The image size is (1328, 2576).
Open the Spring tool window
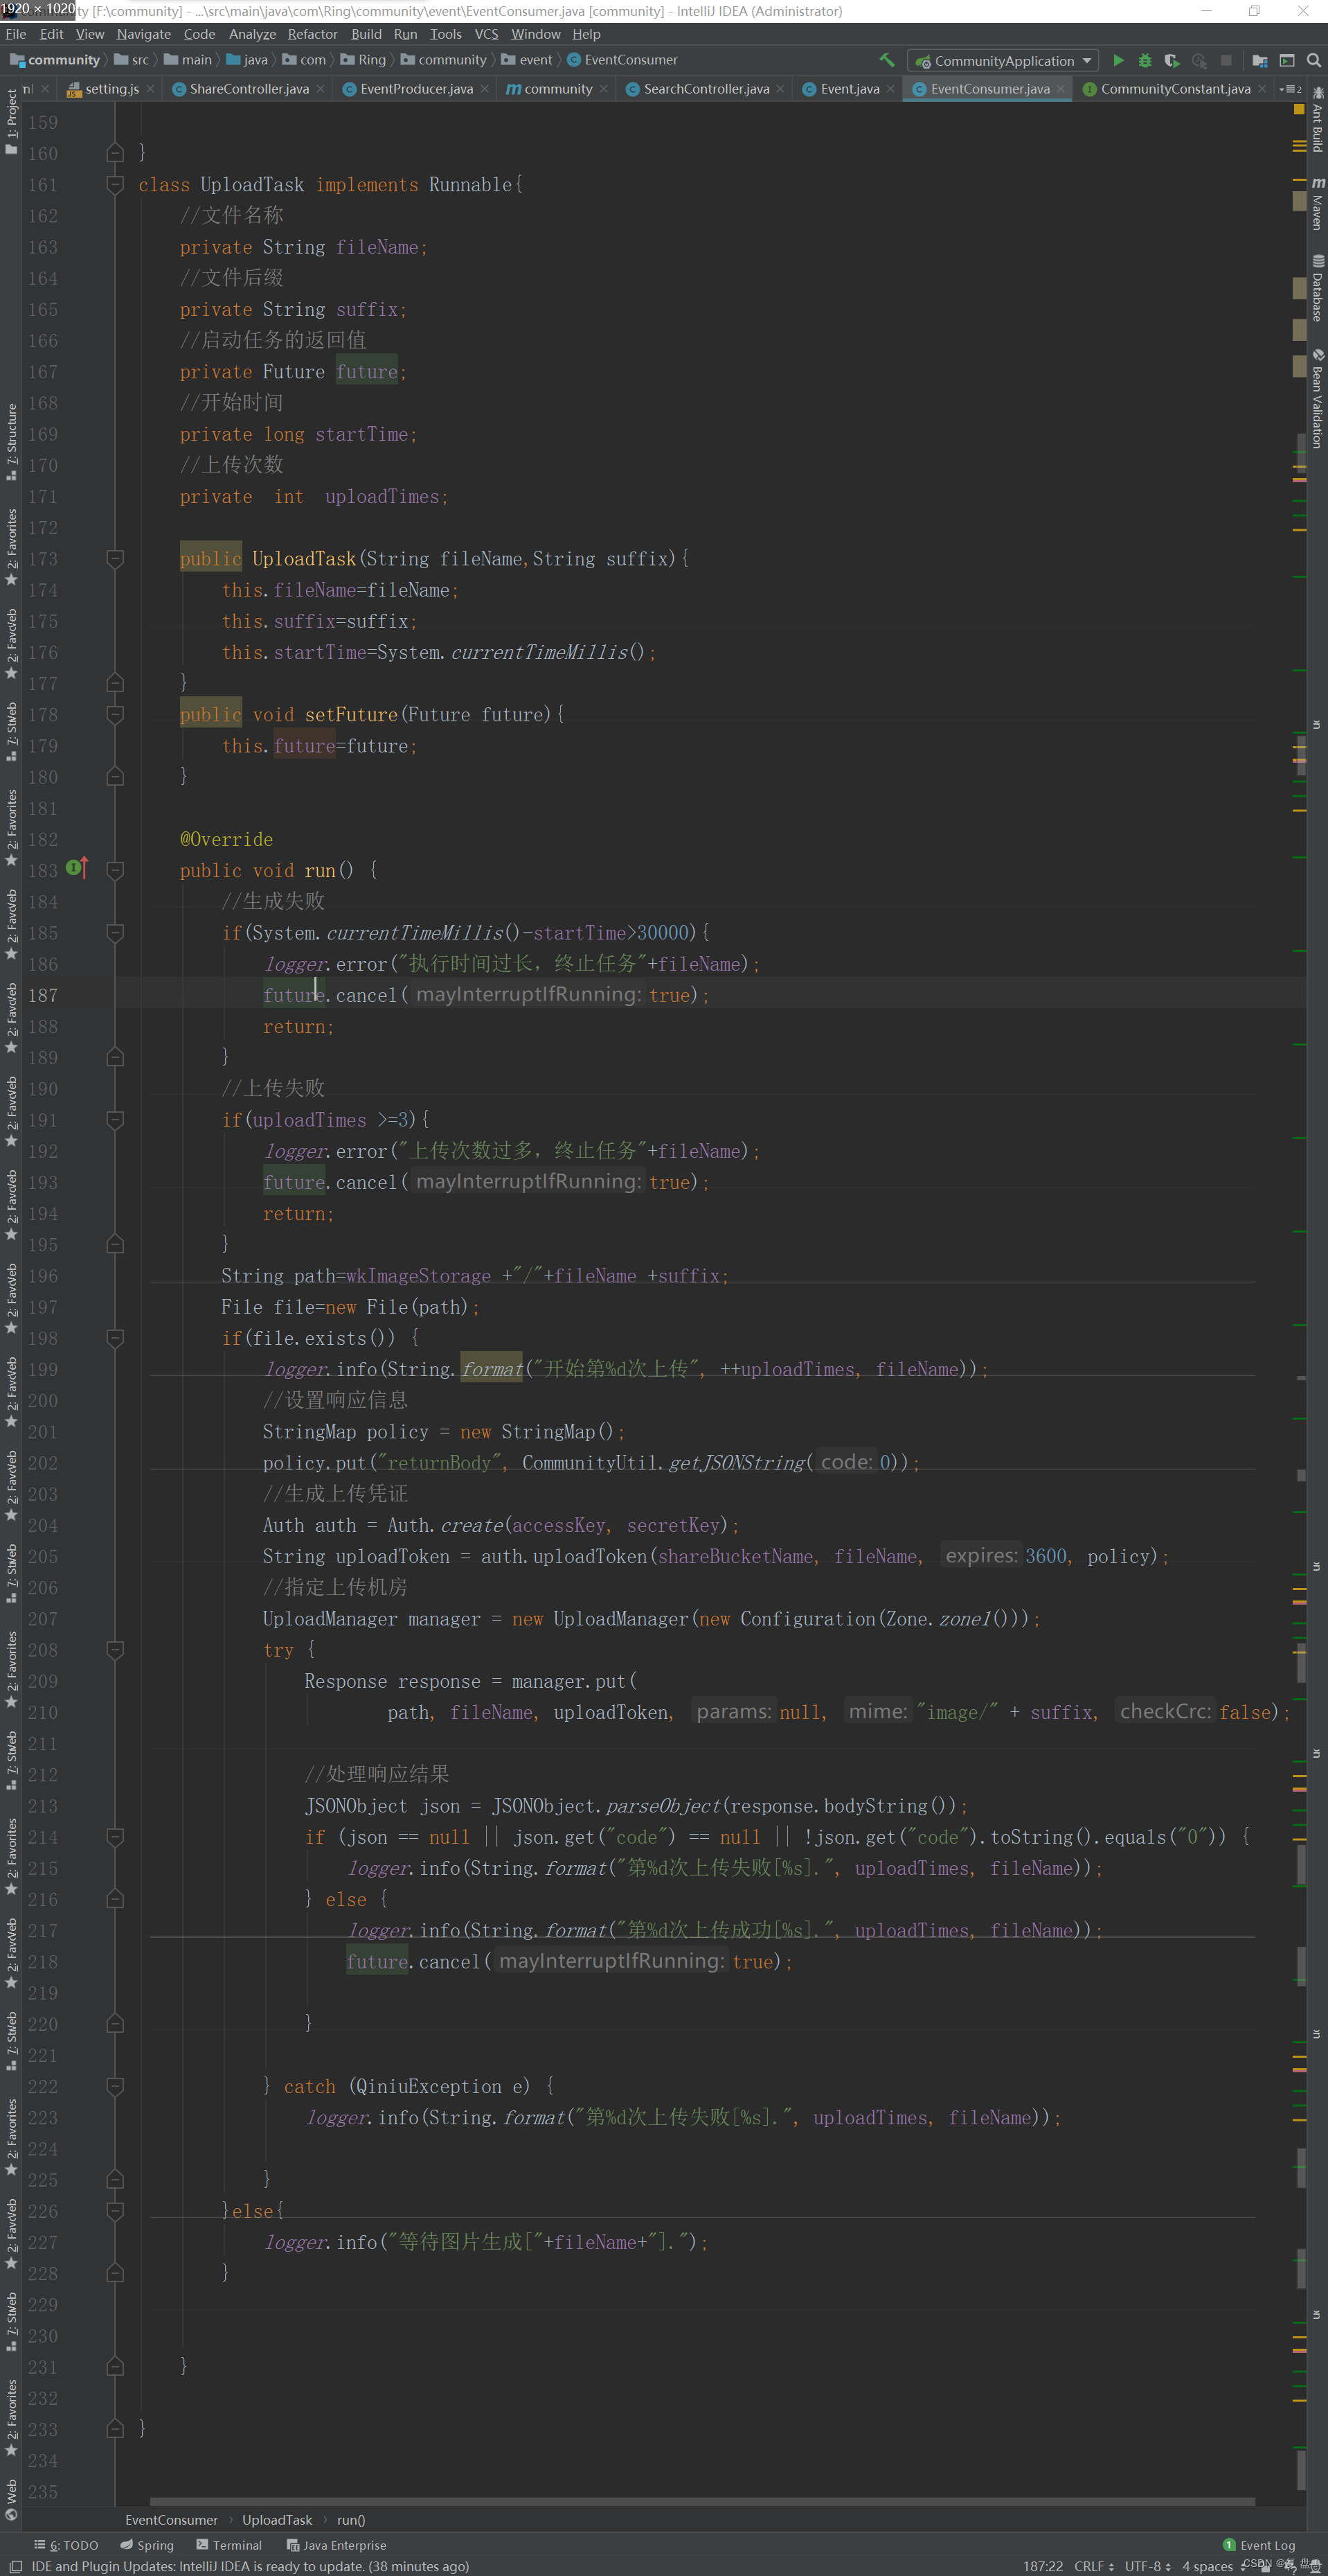pyautogui.click(x=147, y=2545)
